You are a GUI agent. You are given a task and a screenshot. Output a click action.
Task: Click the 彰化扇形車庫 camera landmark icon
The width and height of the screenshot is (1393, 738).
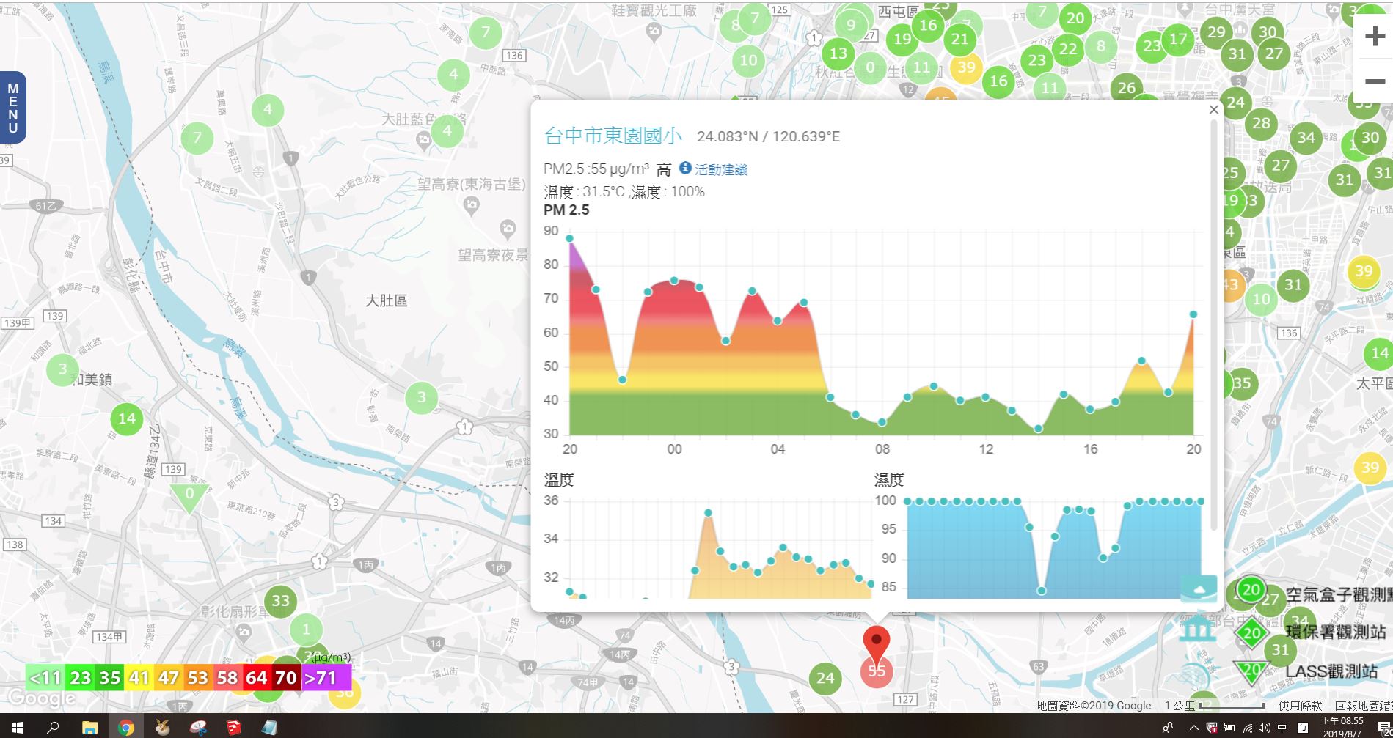coord(244,632)
